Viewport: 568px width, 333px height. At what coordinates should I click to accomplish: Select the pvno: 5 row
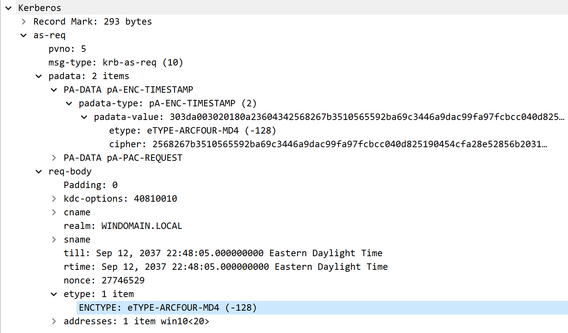pos(67,49)
